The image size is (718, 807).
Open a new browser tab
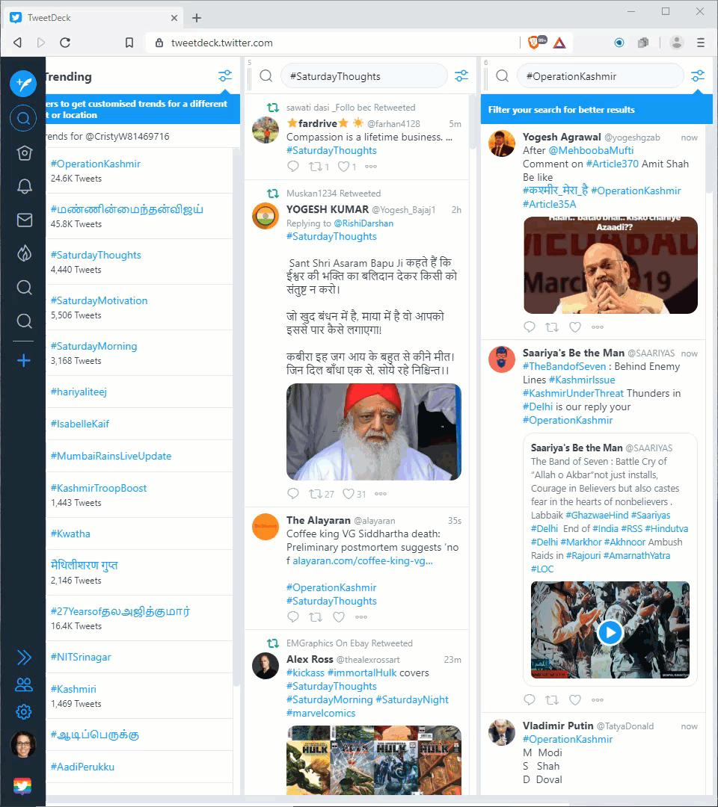click(x=196, y=18)
